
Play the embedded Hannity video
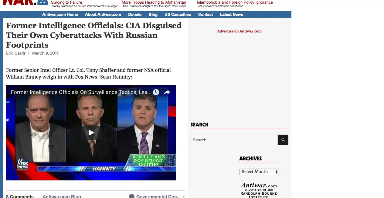91,133
